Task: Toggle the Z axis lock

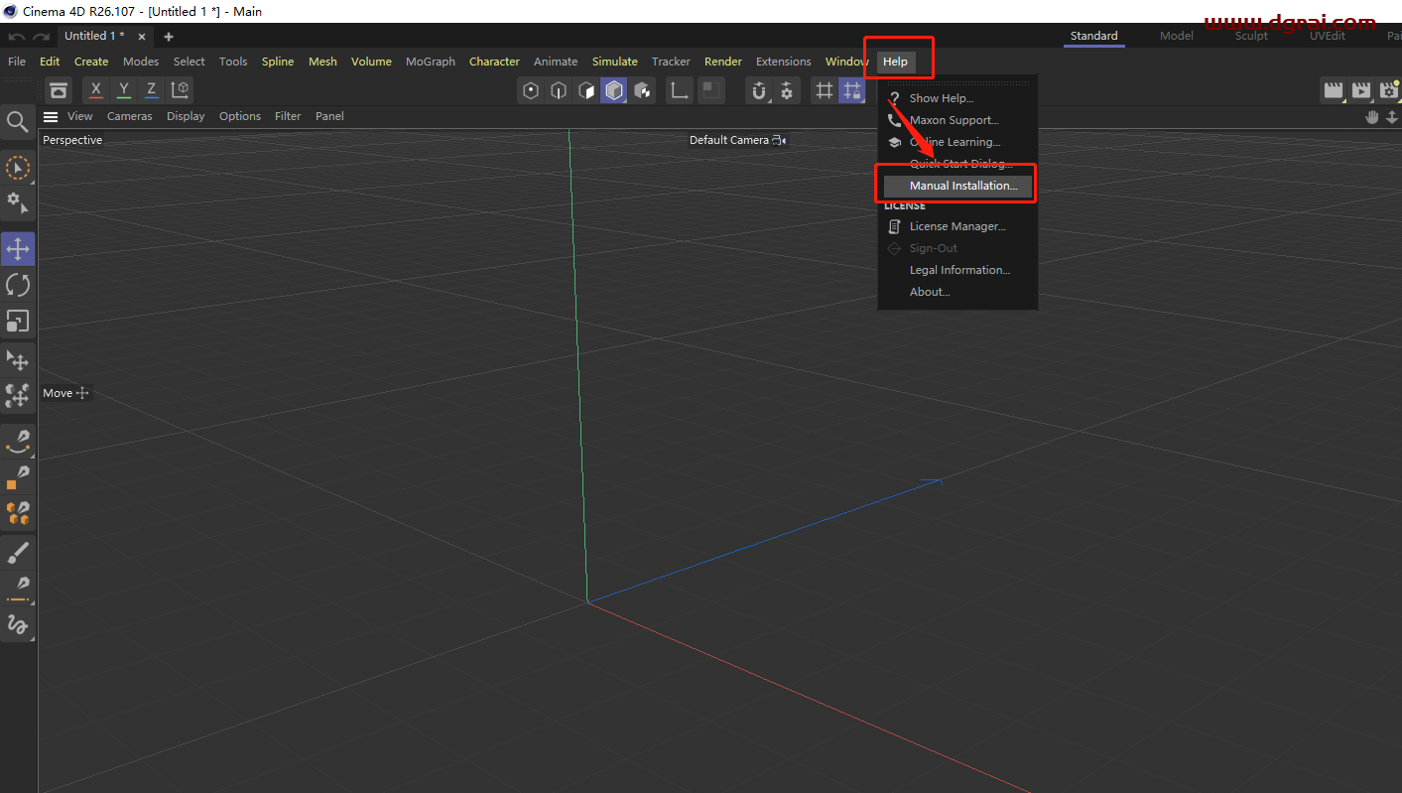Action: click(151, 89)
